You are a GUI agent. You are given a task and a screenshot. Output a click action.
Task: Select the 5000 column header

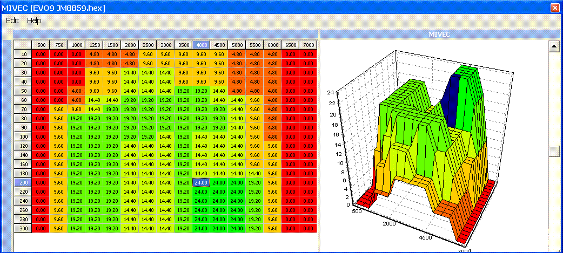coord(237,45)
